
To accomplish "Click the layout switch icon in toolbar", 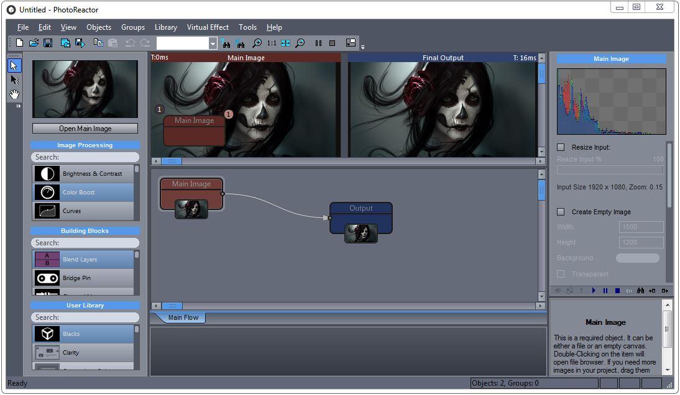I will pyautogui.click(x=351, y=42).
